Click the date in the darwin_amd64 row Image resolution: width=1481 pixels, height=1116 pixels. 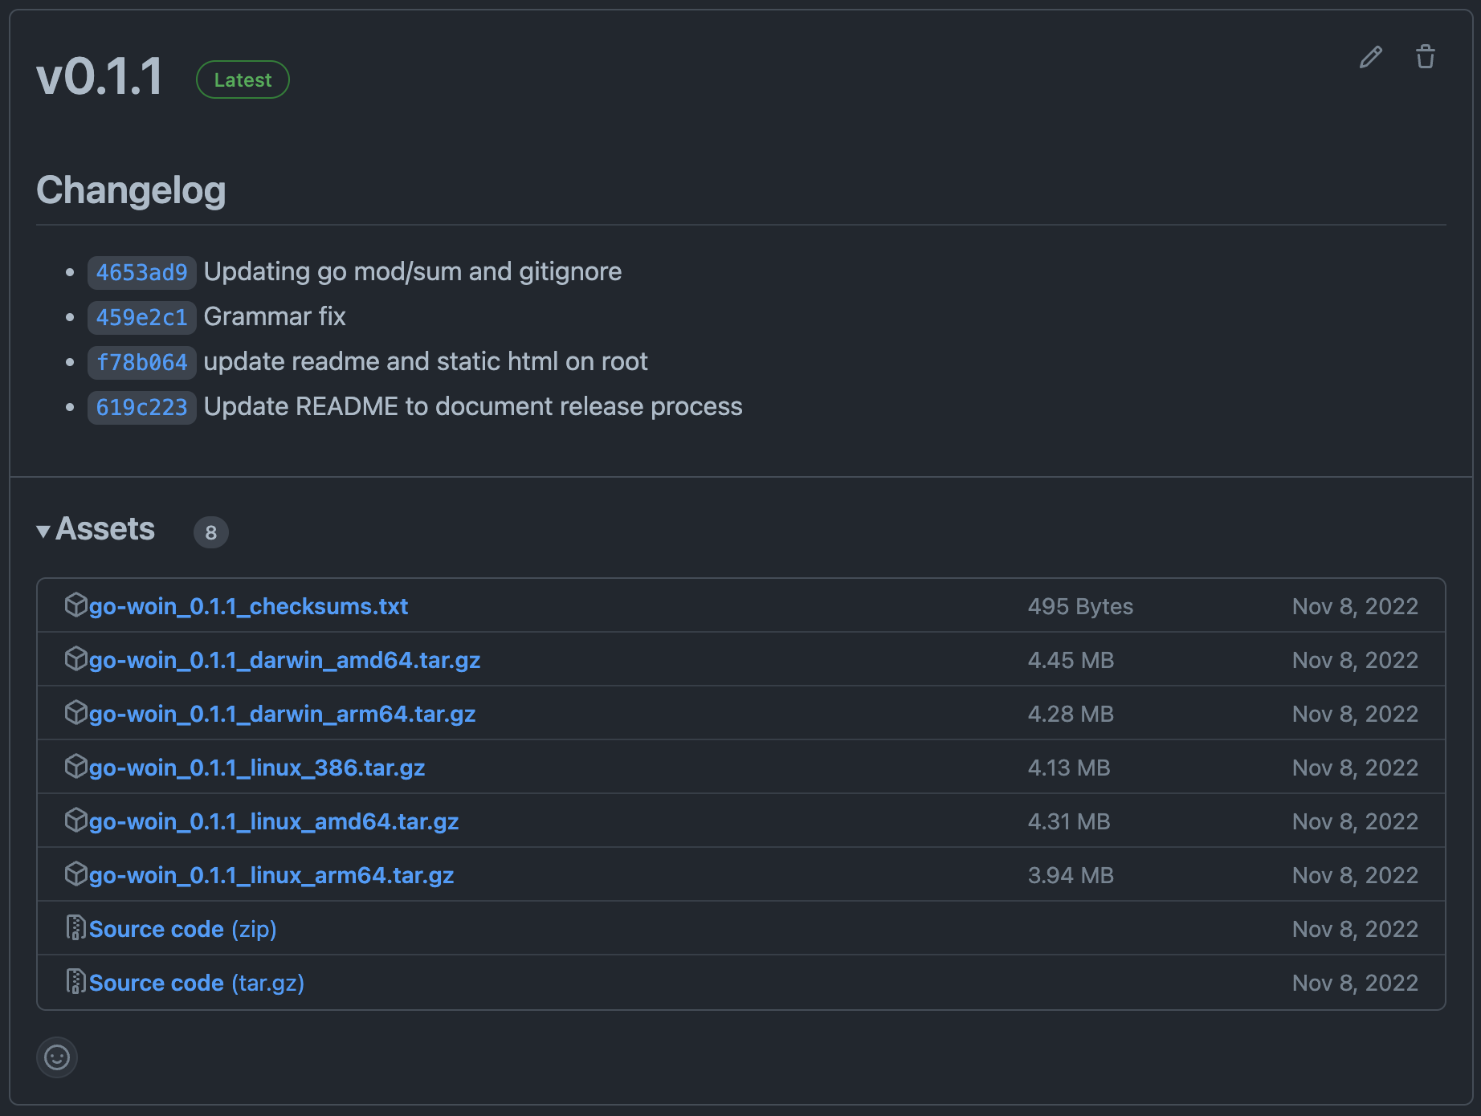coord(1355,660)
